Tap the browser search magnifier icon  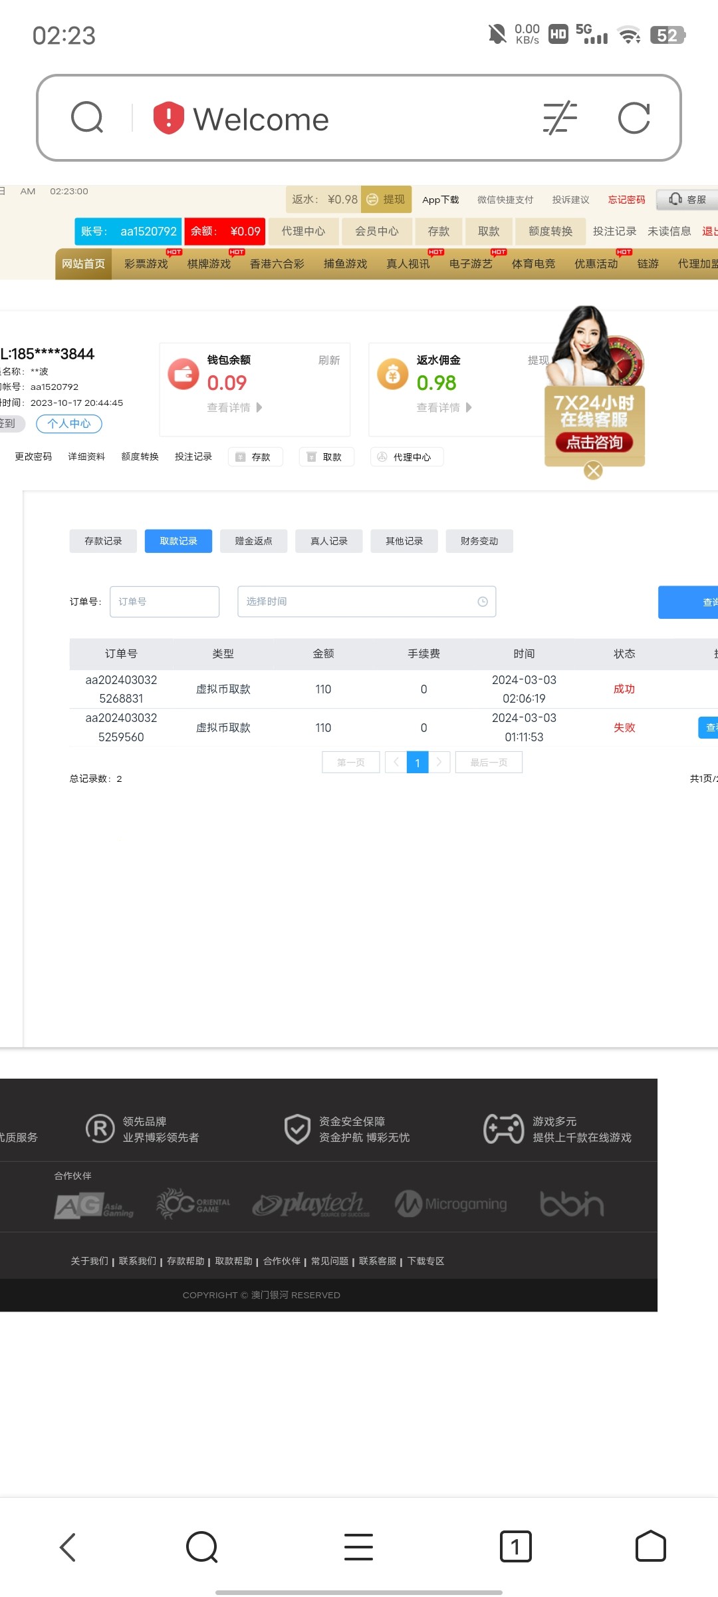(87, 118)
